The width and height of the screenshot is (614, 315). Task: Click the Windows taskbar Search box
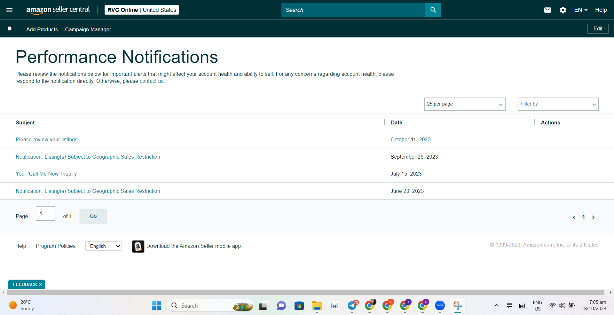(210, 306)
